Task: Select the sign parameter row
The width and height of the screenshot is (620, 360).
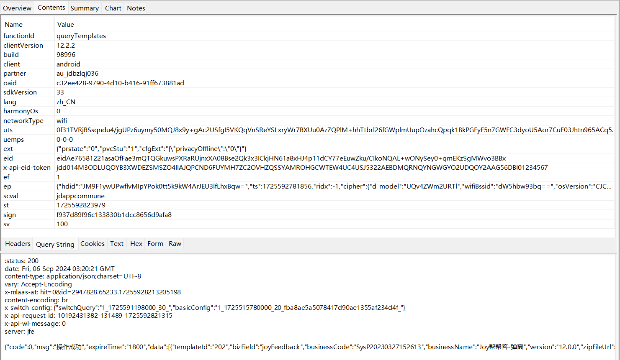Action: tap(10, 215)
